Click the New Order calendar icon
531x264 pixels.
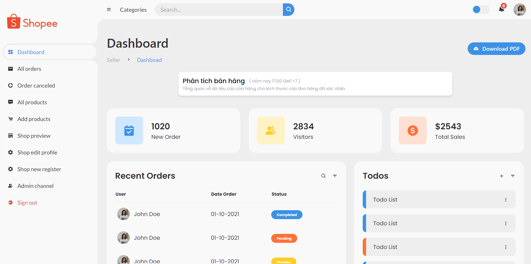(129, 130)
